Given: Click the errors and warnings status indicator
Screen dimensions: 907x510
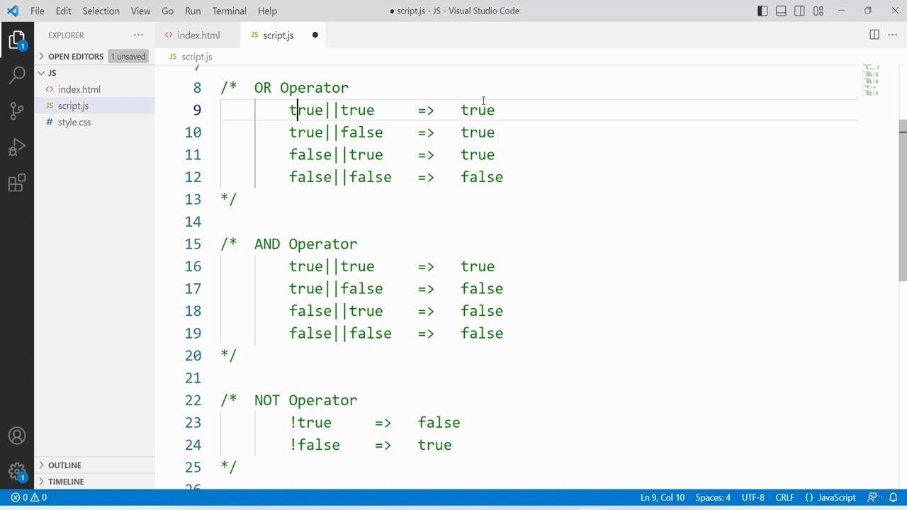Looking at the screenshot, I should click(29, 497).
